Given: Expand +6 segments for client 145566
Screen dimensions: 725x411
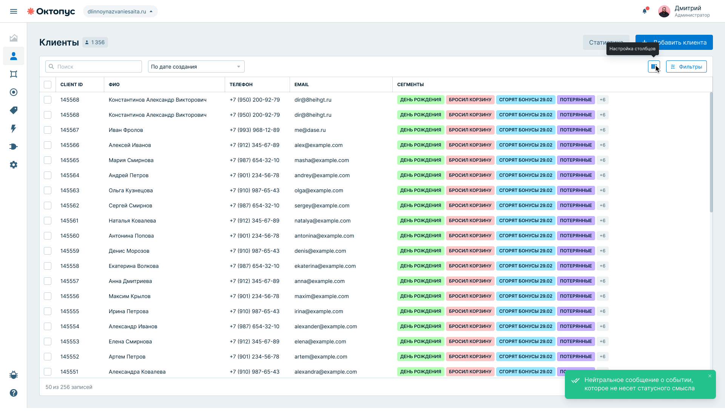Looking at the screenshot, I should 603,145.
